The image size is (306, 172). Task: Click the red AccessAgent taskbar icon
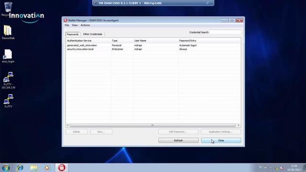[62, 168]
